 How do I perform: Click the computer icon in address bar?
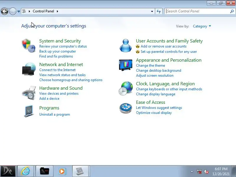point(24,11)
